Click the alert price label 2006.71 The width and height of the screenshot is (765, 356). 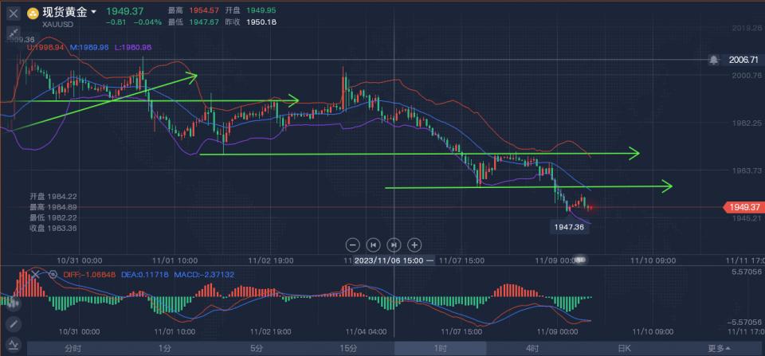coord(743,60)
